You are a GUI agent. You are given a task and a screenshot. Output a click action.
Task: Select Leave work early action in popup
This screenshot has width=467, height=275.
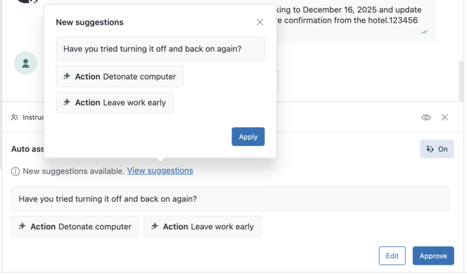click(x=115, y=102)
